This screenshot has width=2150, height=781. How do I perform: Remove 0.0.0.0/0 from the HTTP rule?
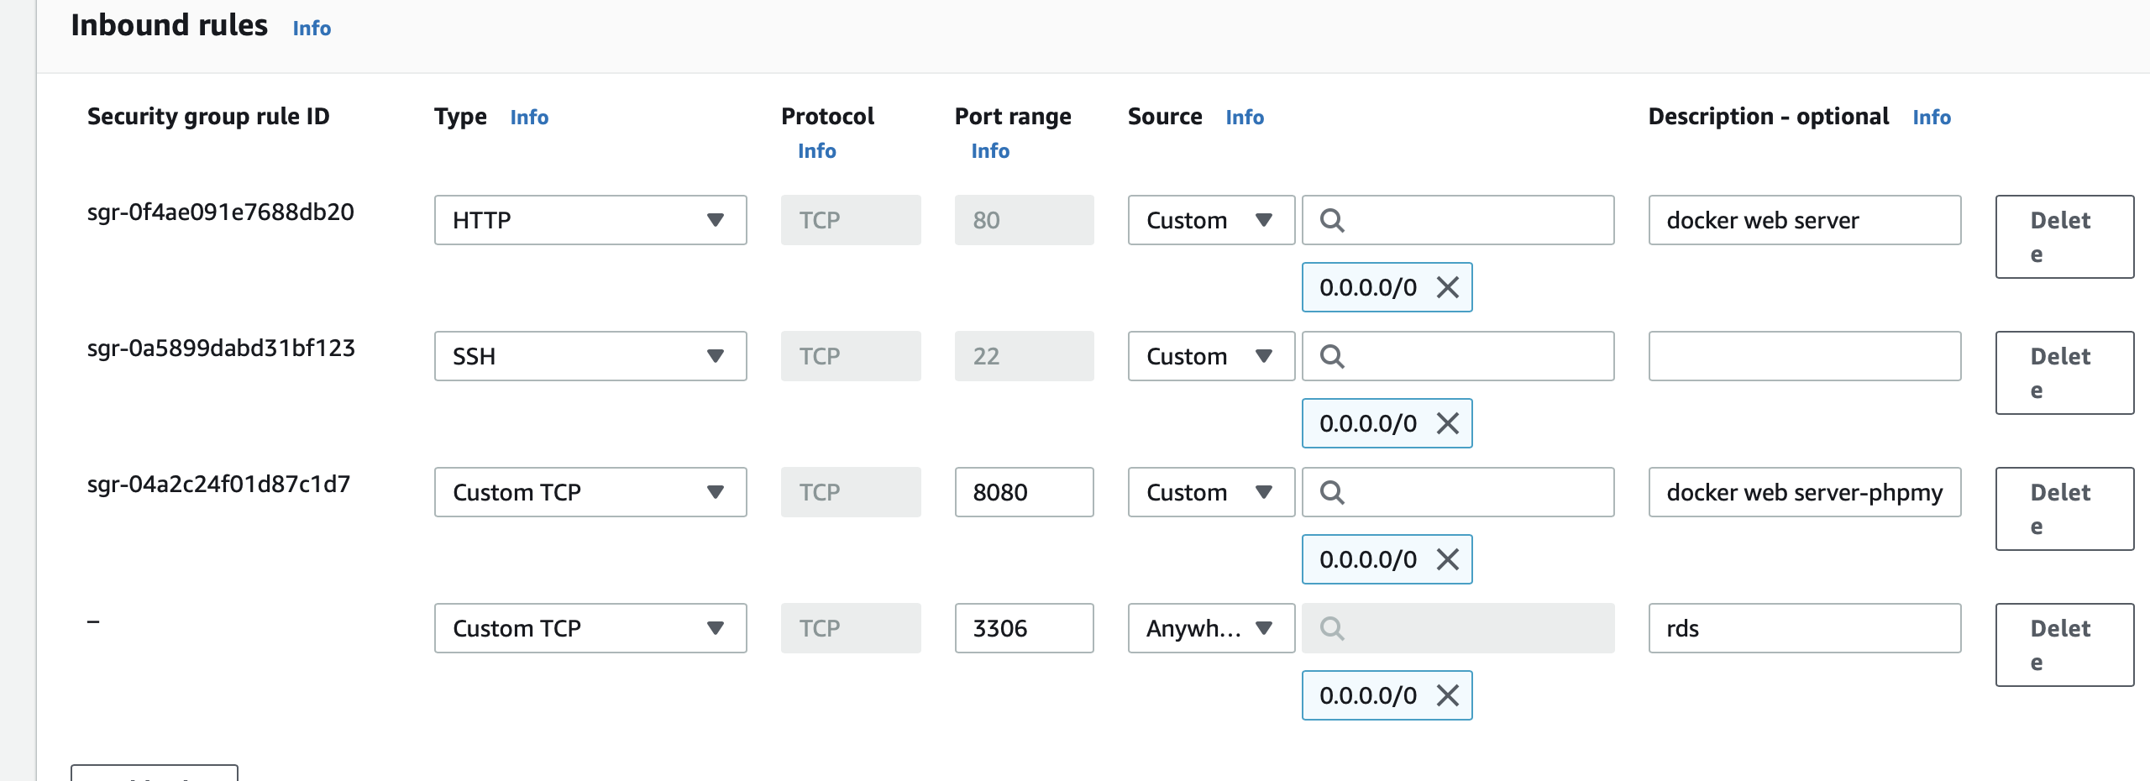[1447, 287]
